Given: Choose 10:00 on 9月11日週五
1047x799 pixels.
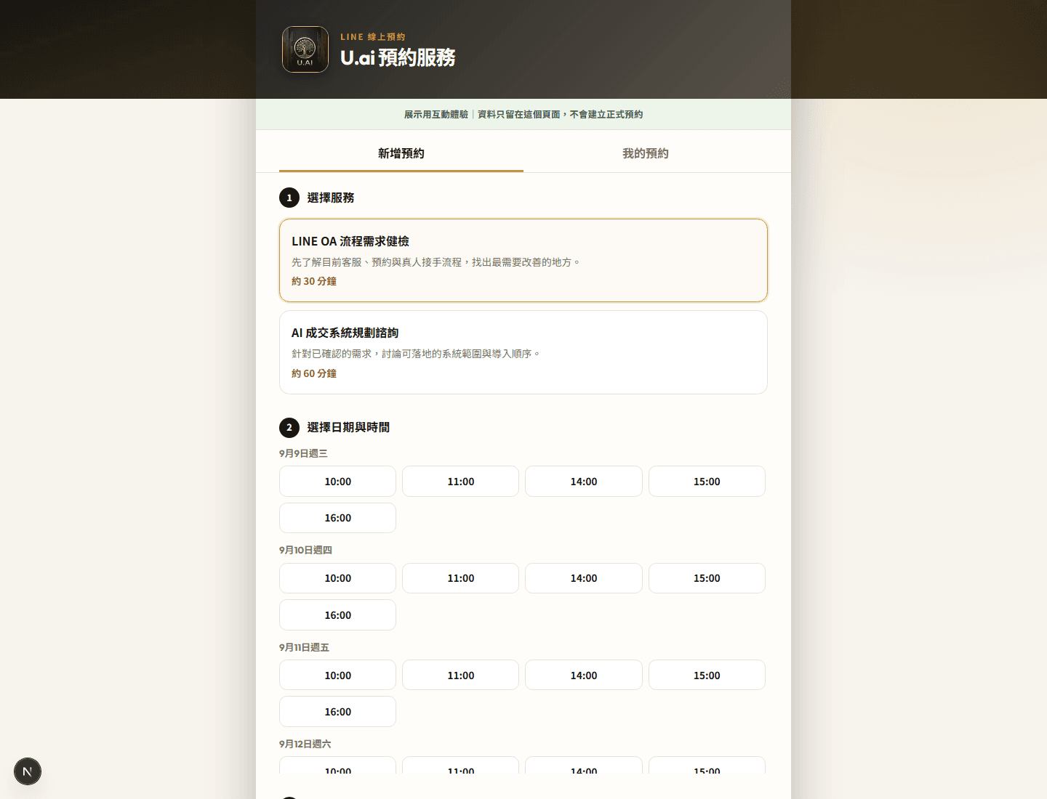Looking at the screenshot, I should 337,676.
